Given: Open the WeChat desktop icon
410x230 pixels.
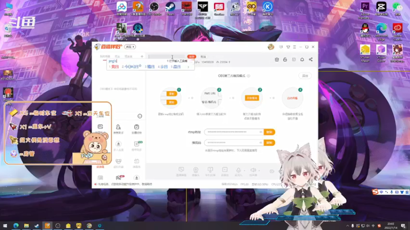Looking at the screenshot, I should 398,8.
